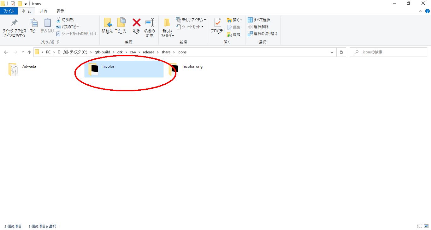Rename the selected folder
Viewport: 431px width, 230px height.
[x=150, y=27]
